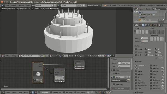Toggle Camera renderability camera icon
Image resolution: width=167 pixels, height=94 pixels.
164,20
